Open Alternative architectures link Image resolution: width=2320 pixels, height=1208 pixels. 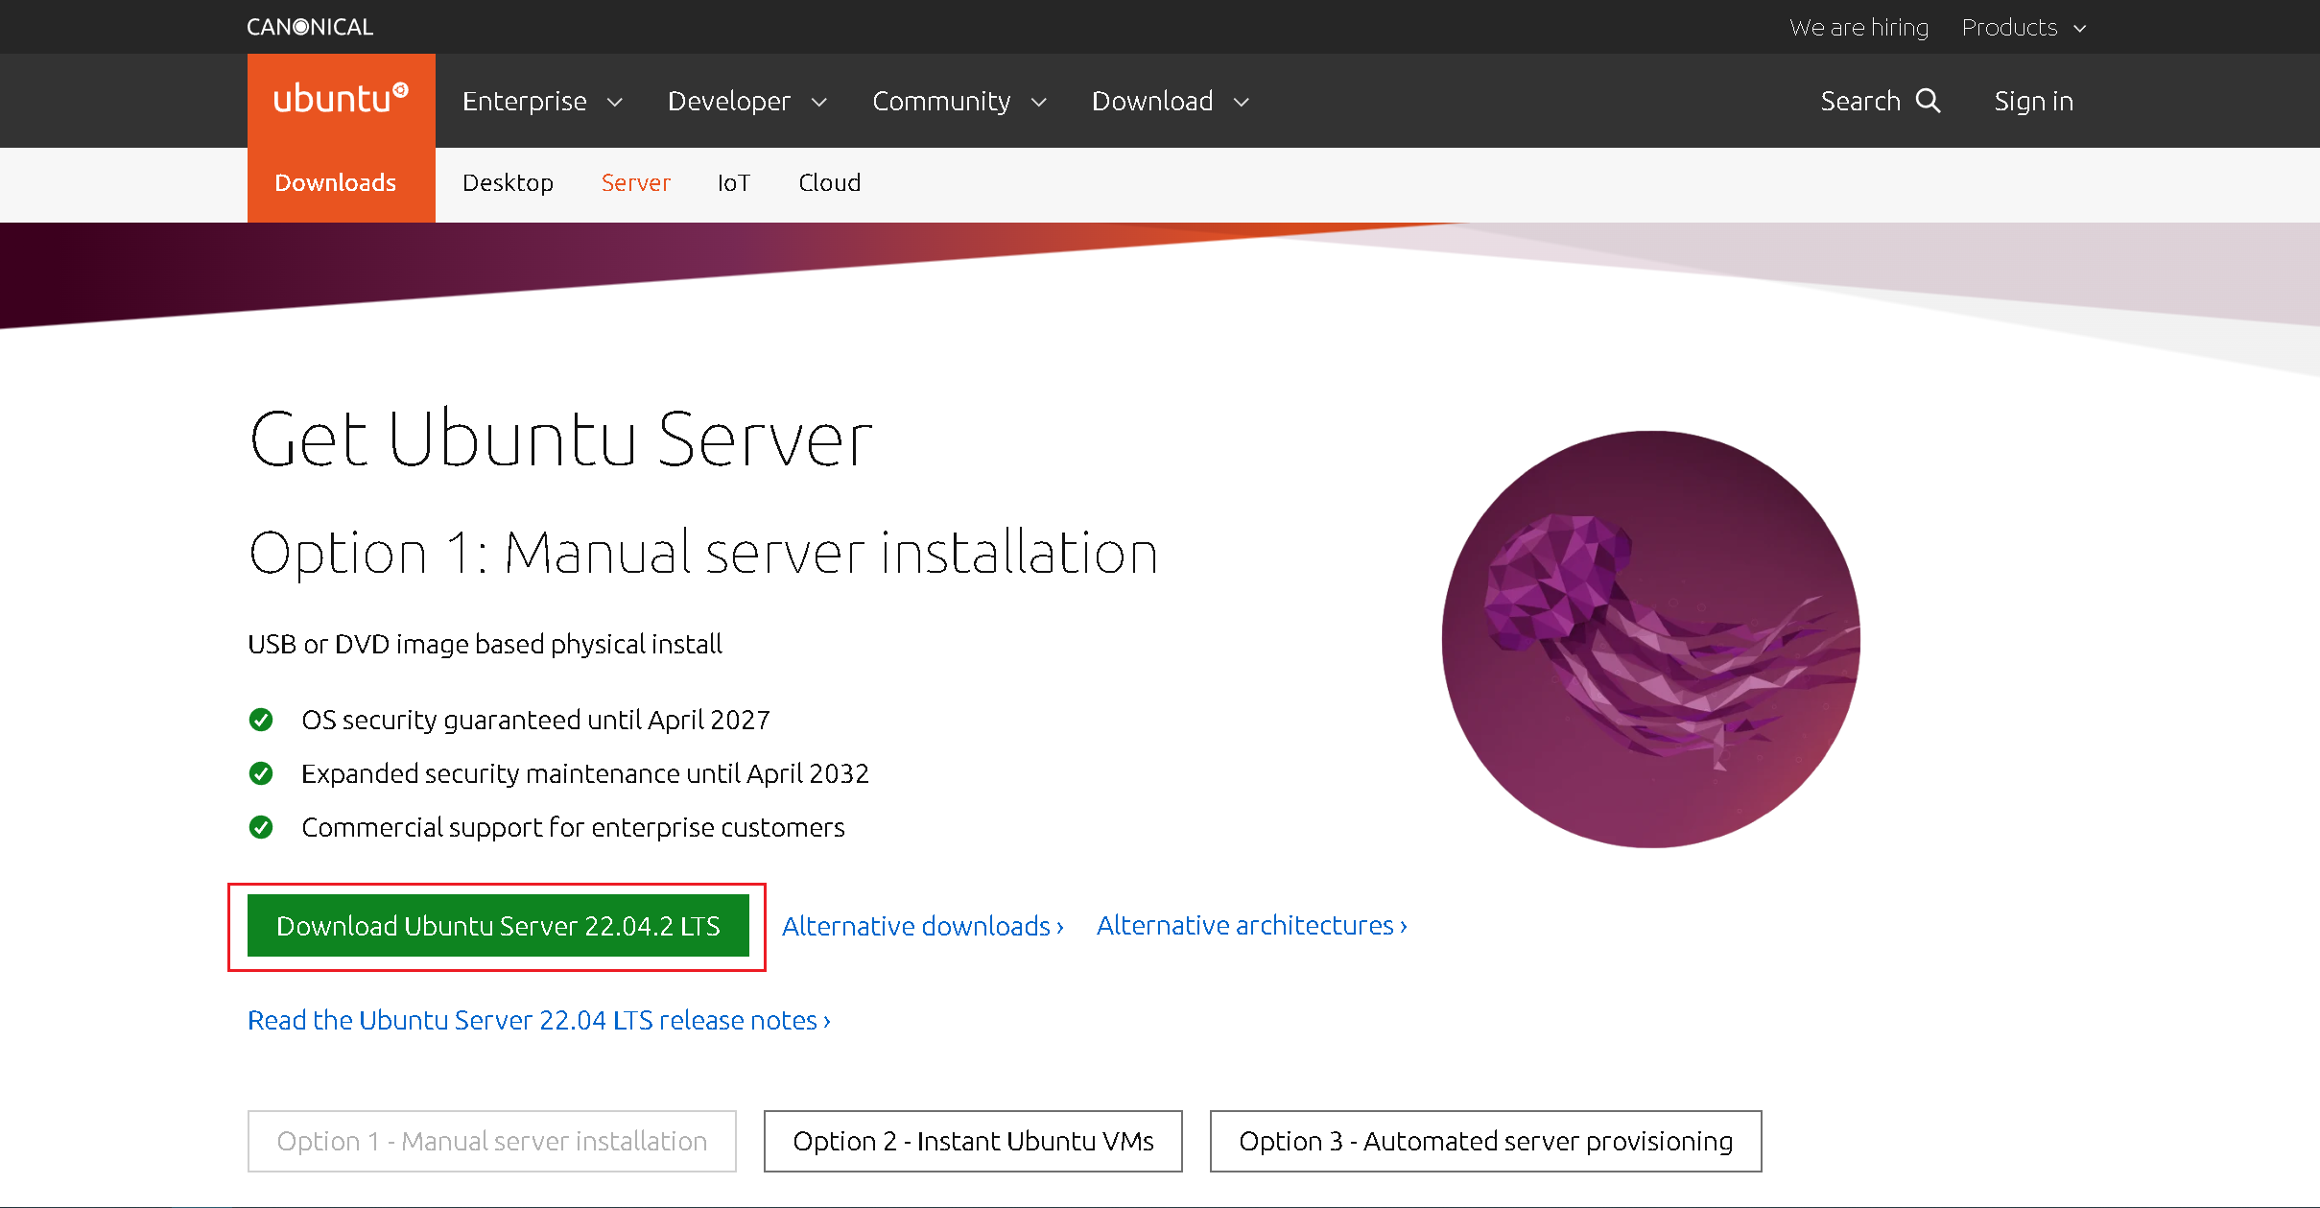[x=1252, y=925]
